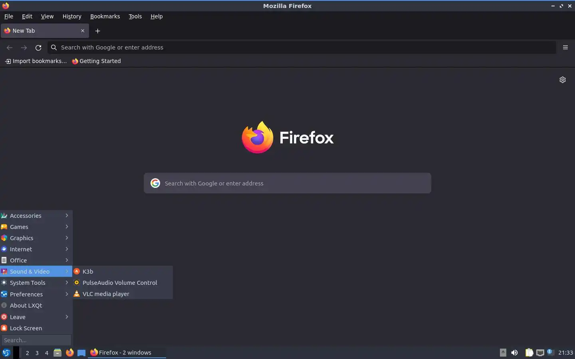This screenshot has height=359, width=575.
Task: Open the View menu
Action: (x=47, y=16)
